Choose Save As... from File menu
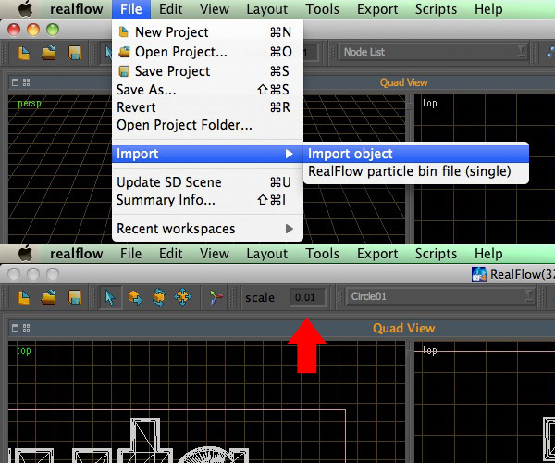Screen dimensions: 555x463 pyautogui.click(x=207, y=90)
